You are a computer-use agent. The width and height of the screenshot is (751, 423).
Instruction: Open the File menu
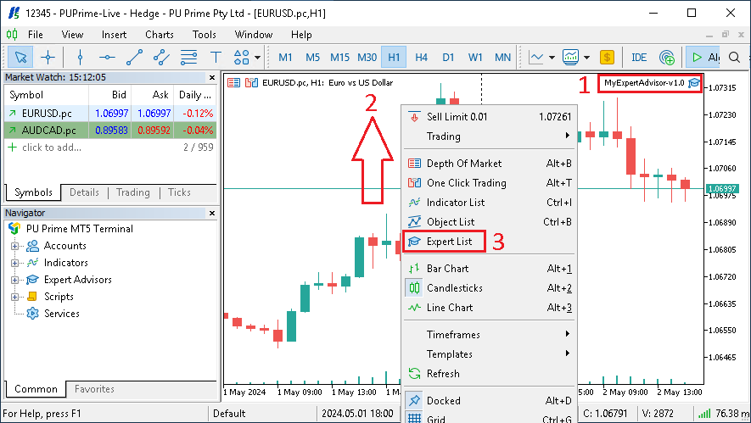tap(36, 35)
